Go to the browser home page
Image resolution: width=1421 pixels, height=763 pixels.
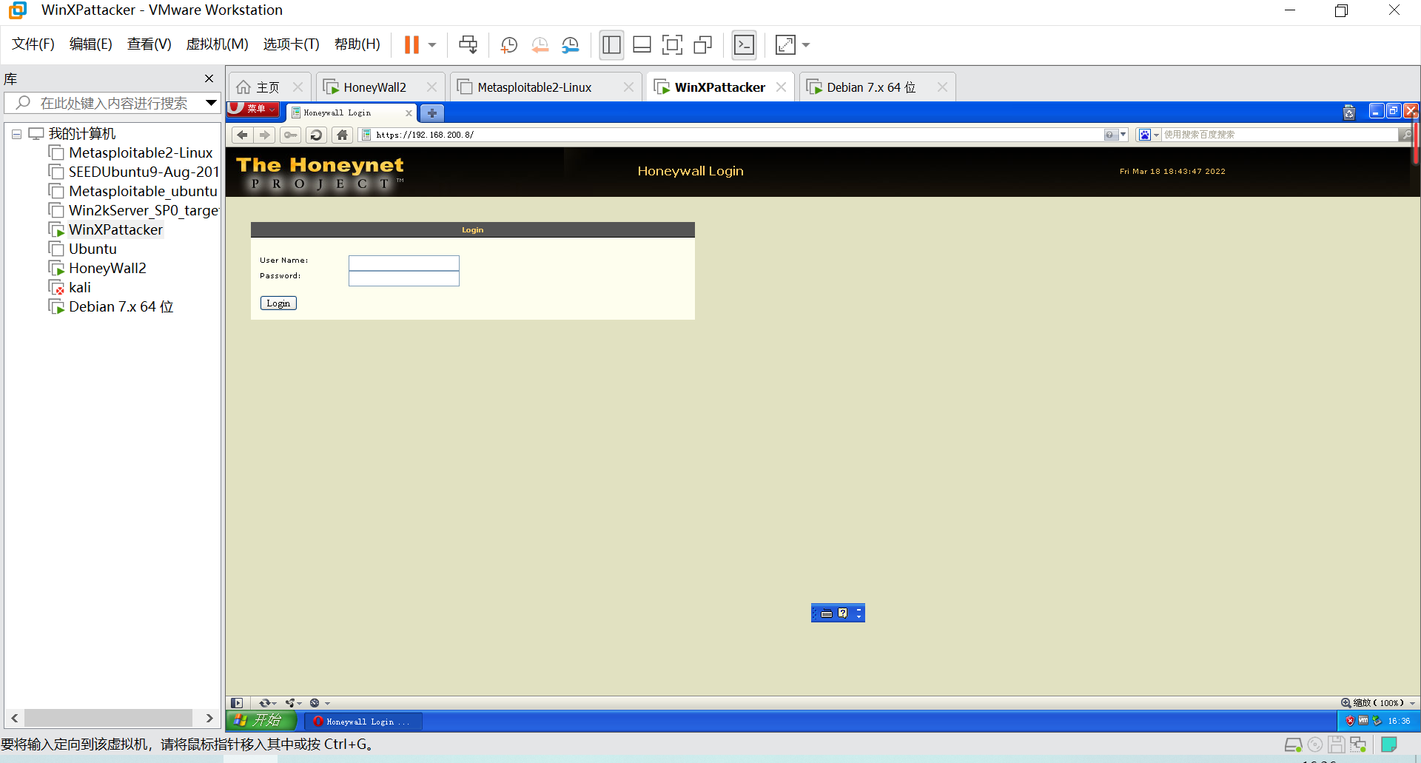342,135
